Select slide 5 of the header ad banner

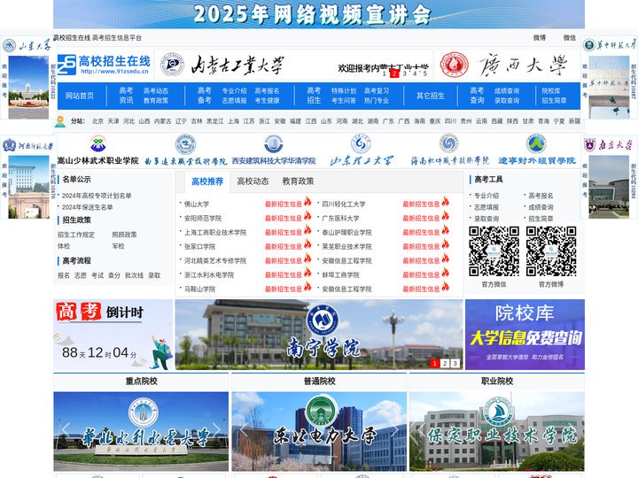tap(424, 73)
